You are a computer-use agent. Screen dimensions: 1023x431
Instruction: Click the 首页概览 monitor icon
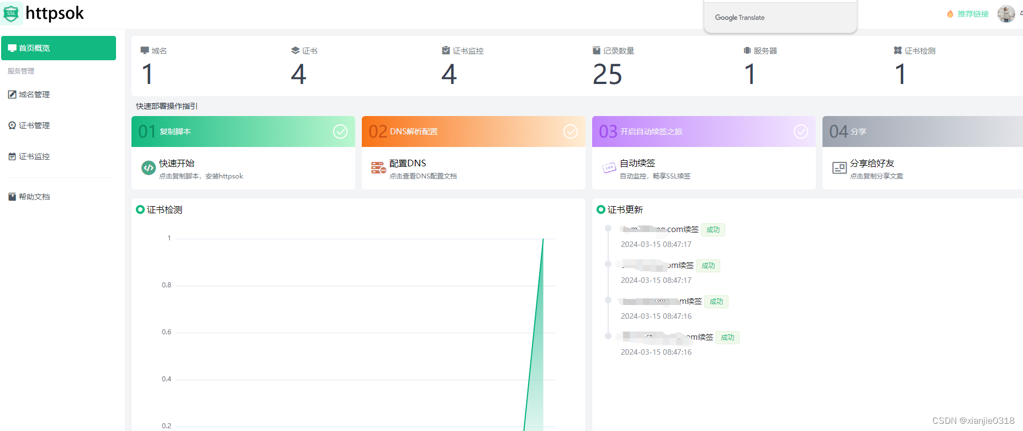[12, 48]
